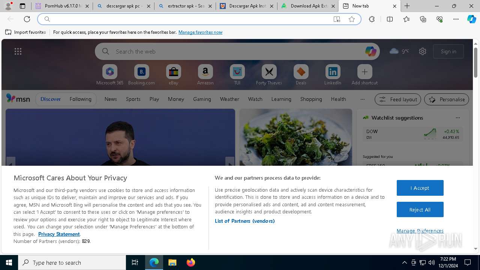
Task: Open LinkedIn shortcut
Action: pyautogui.click(x=333, y=75)
